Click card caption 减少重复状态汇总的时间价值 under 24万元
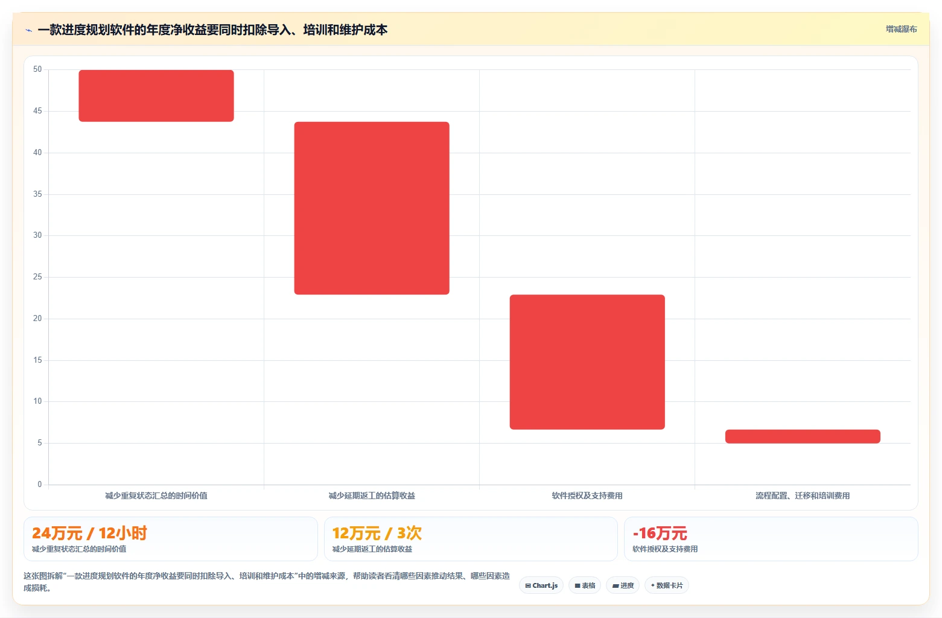The height and width of the screenshot is (618, 942). [x=79, y=549]
